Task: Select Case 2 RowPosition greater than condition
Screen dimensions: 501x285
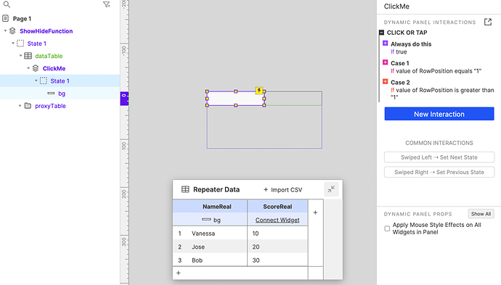Action: tap(442, 94)
